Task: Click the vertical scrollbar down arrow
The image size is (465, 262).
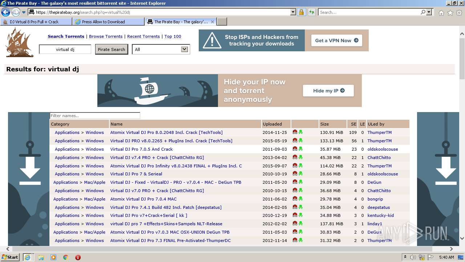Action: [x=462, y=238]
